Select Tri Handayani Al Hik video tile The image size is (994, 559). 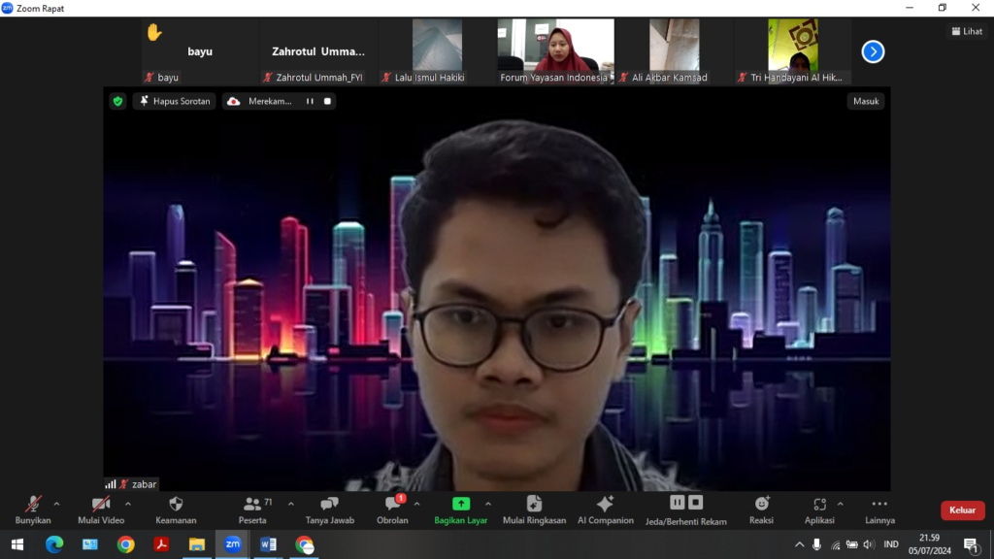(793, 52)
